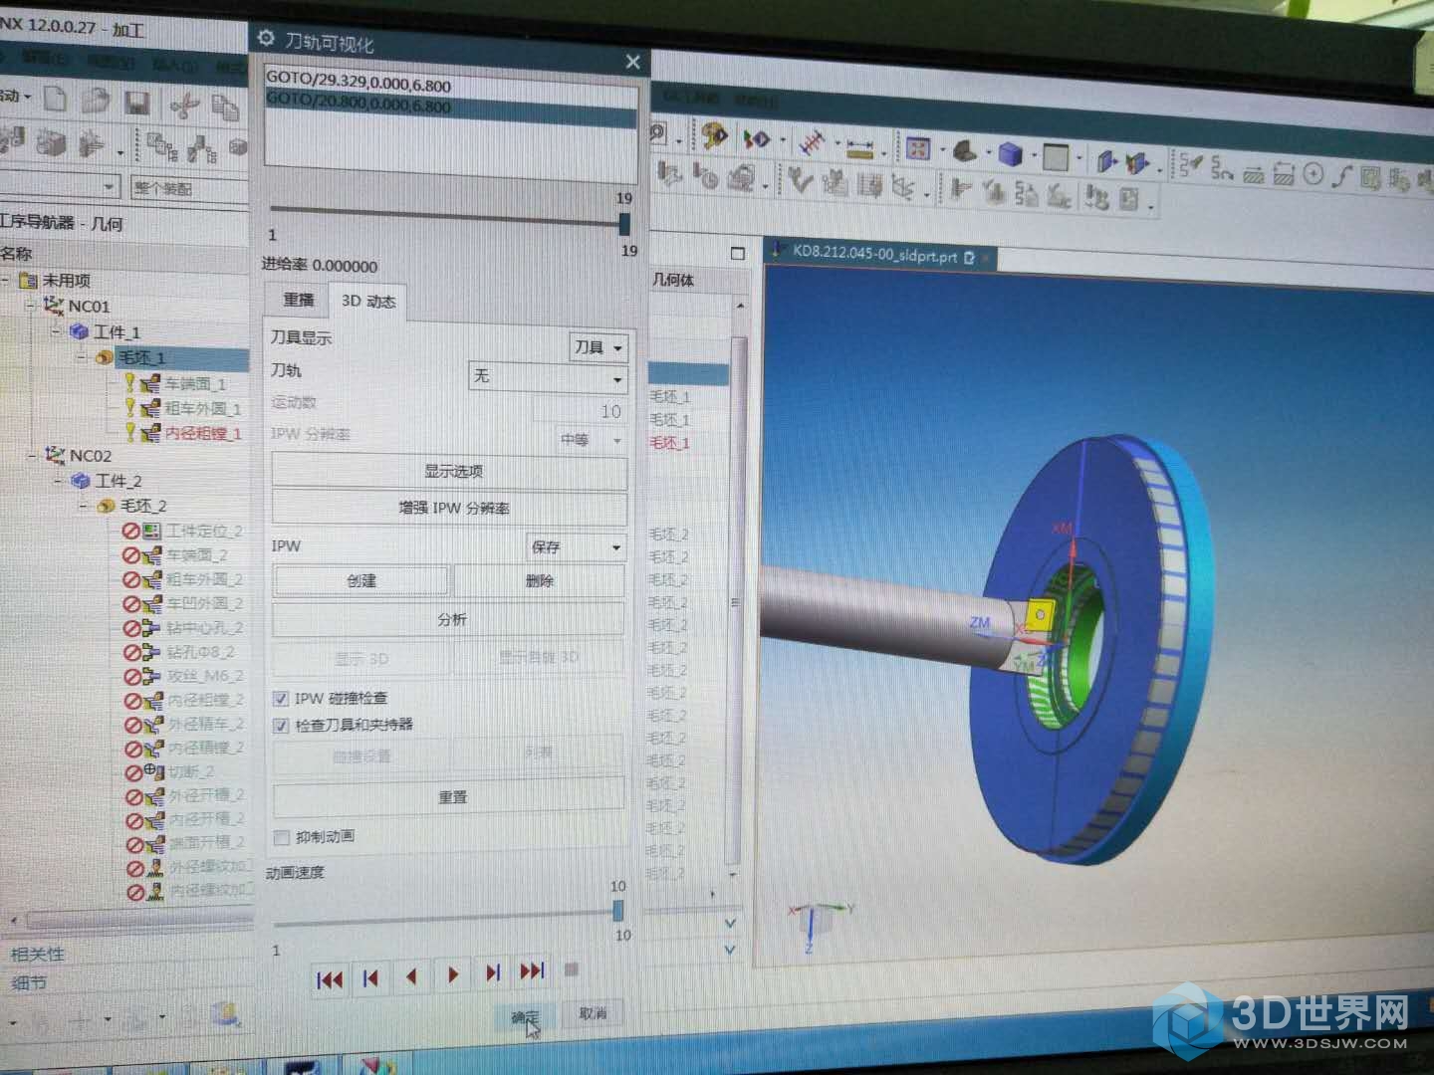Click the 增强 IPW 分辨率 button

click(450, 508)
